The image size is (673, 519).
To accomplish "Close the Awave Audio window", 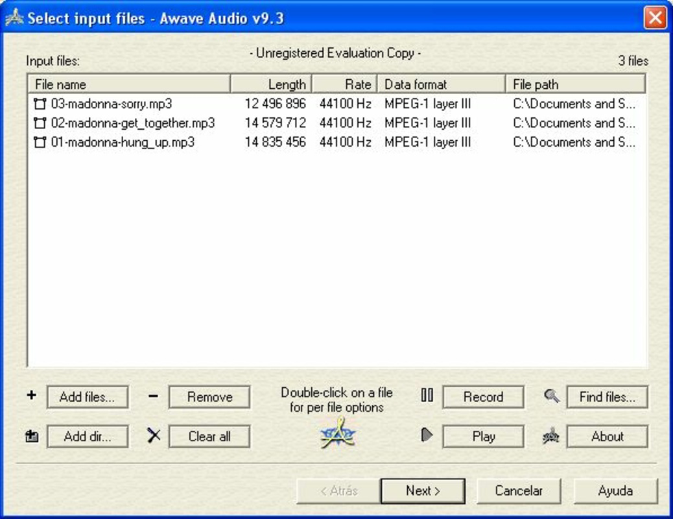I will click(655, 18).
